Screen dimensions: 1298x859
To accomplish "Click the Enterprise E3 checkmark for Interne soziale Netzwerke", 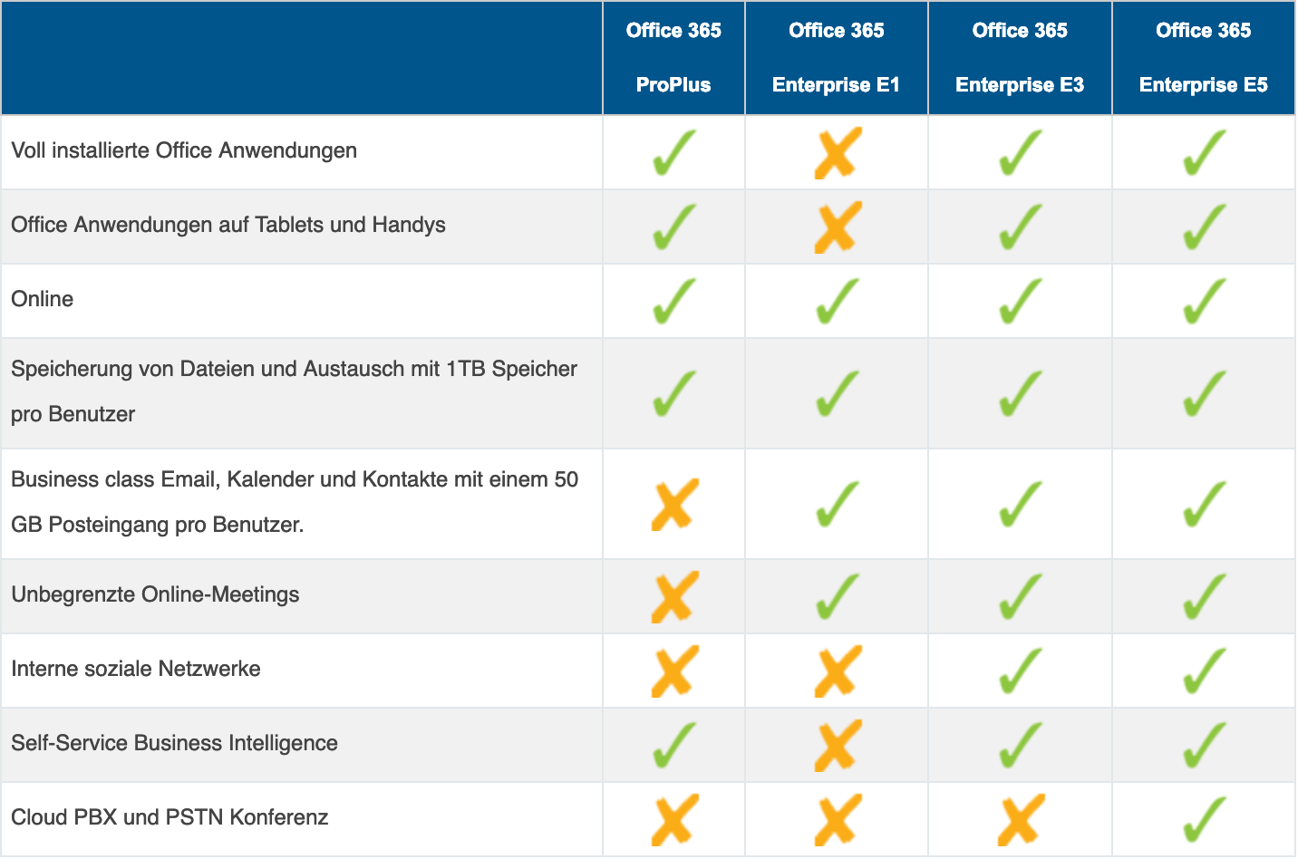I will pos(1021,671).
